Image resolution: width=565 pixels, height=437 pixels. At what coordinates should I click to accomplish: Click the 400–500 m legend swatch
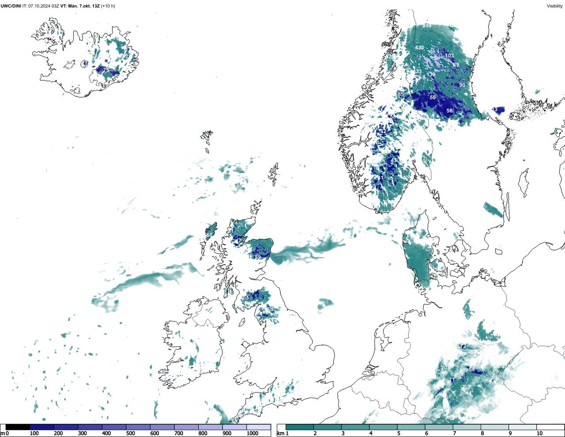click(x=114, y=427)
